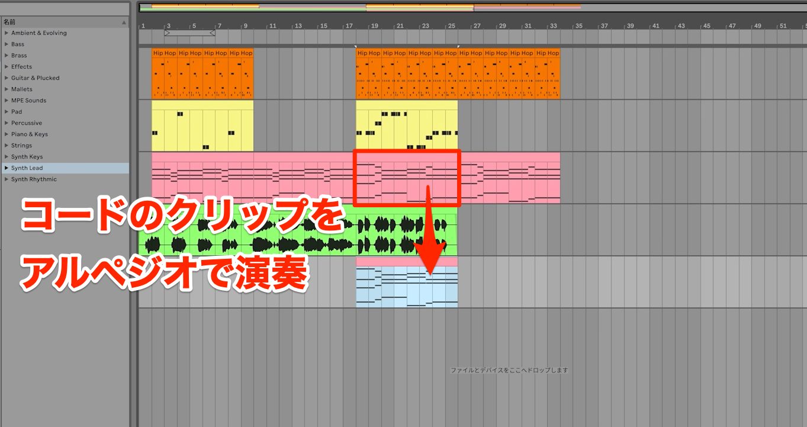
Task: Click bar 13 in the timeline ruler
Action: coord(298,26)
